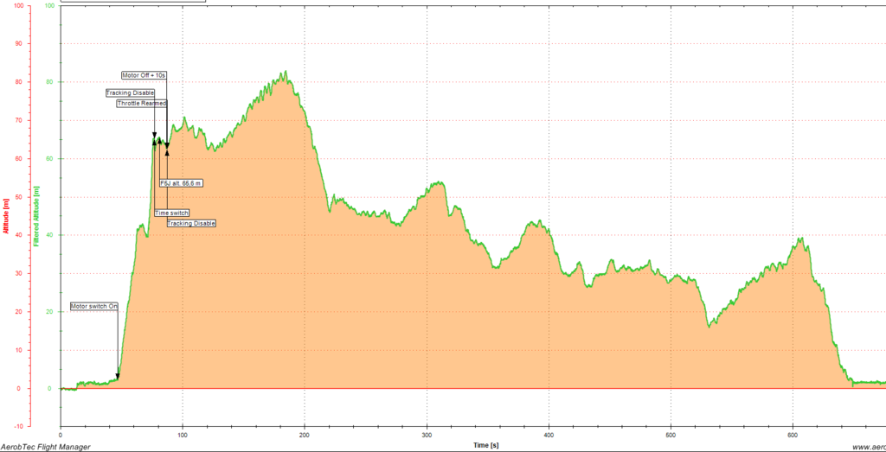Click the 'Throttle Rearmed' event label
The height and width of the screenshot is (452, 886).
pyautogui.click(x=141, y=103)
